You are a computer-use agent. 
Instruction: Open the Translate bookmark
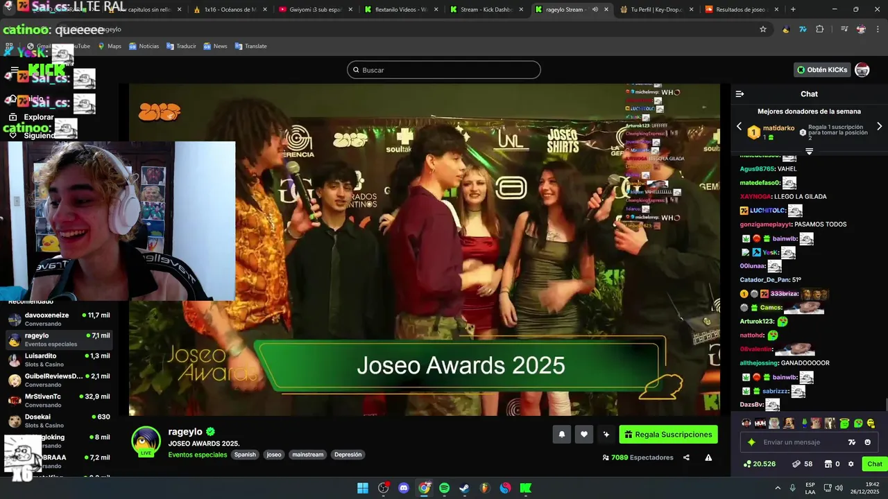(250, 46)
